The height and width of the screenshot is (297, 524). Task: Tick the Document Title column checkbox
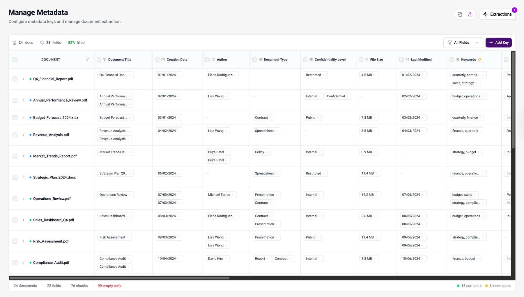point(99,60)
